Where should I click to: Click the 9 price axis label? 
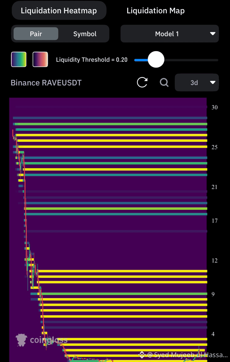click(213, 294)
